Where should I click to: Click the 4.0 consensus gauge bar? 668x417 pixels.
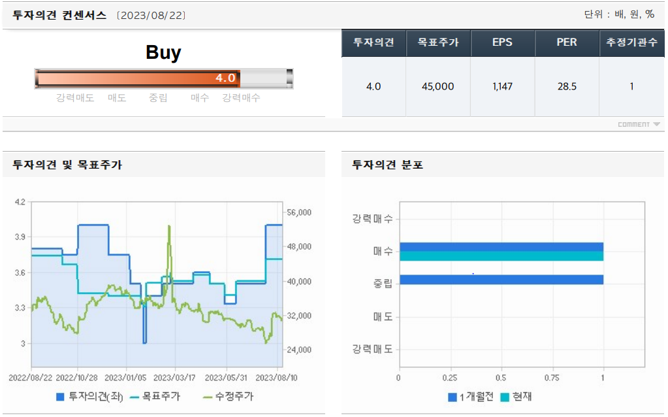click(164, 78)
